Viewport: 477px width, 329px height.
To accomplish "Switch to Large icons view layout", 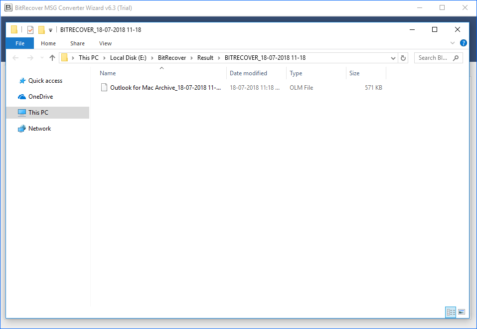I will pos(462,312).
